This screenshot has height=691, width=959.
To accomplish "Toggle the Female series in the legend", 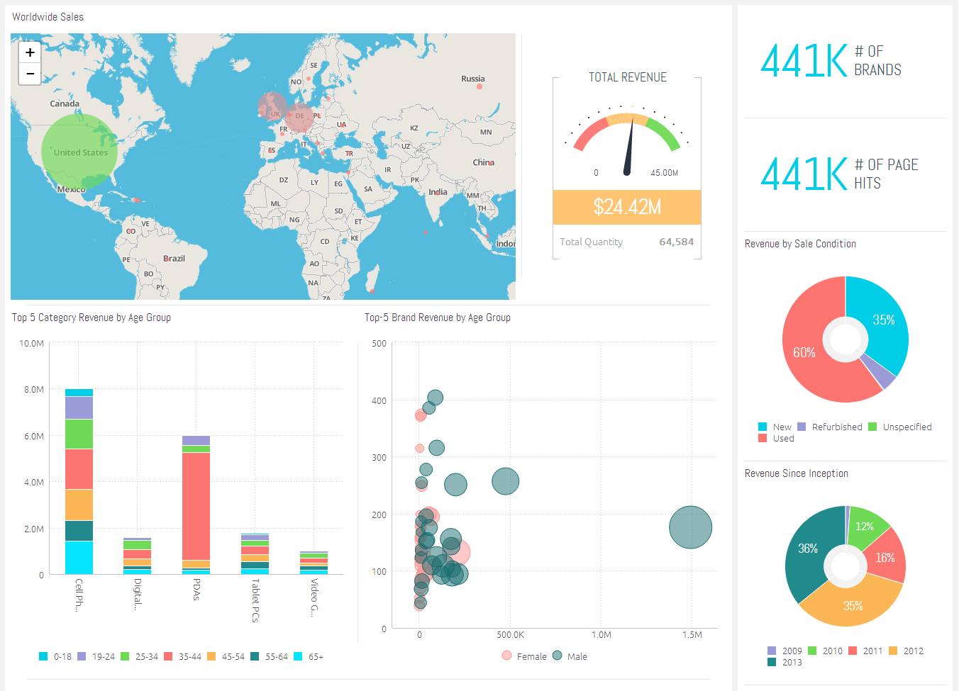I will tap(524, 656).
